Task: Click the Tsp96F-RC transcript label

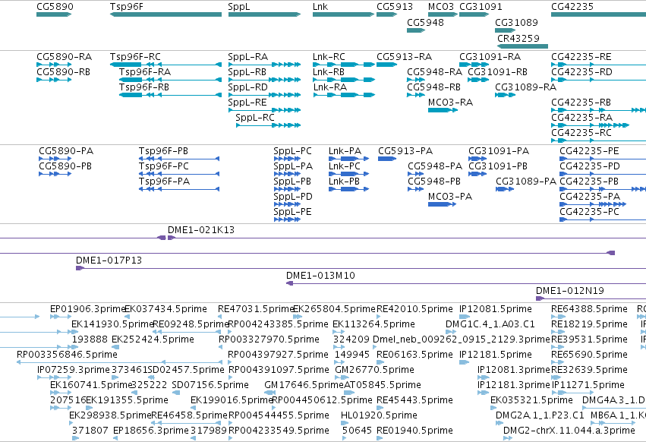Action: pyautogui.click(x=135, y=57)
